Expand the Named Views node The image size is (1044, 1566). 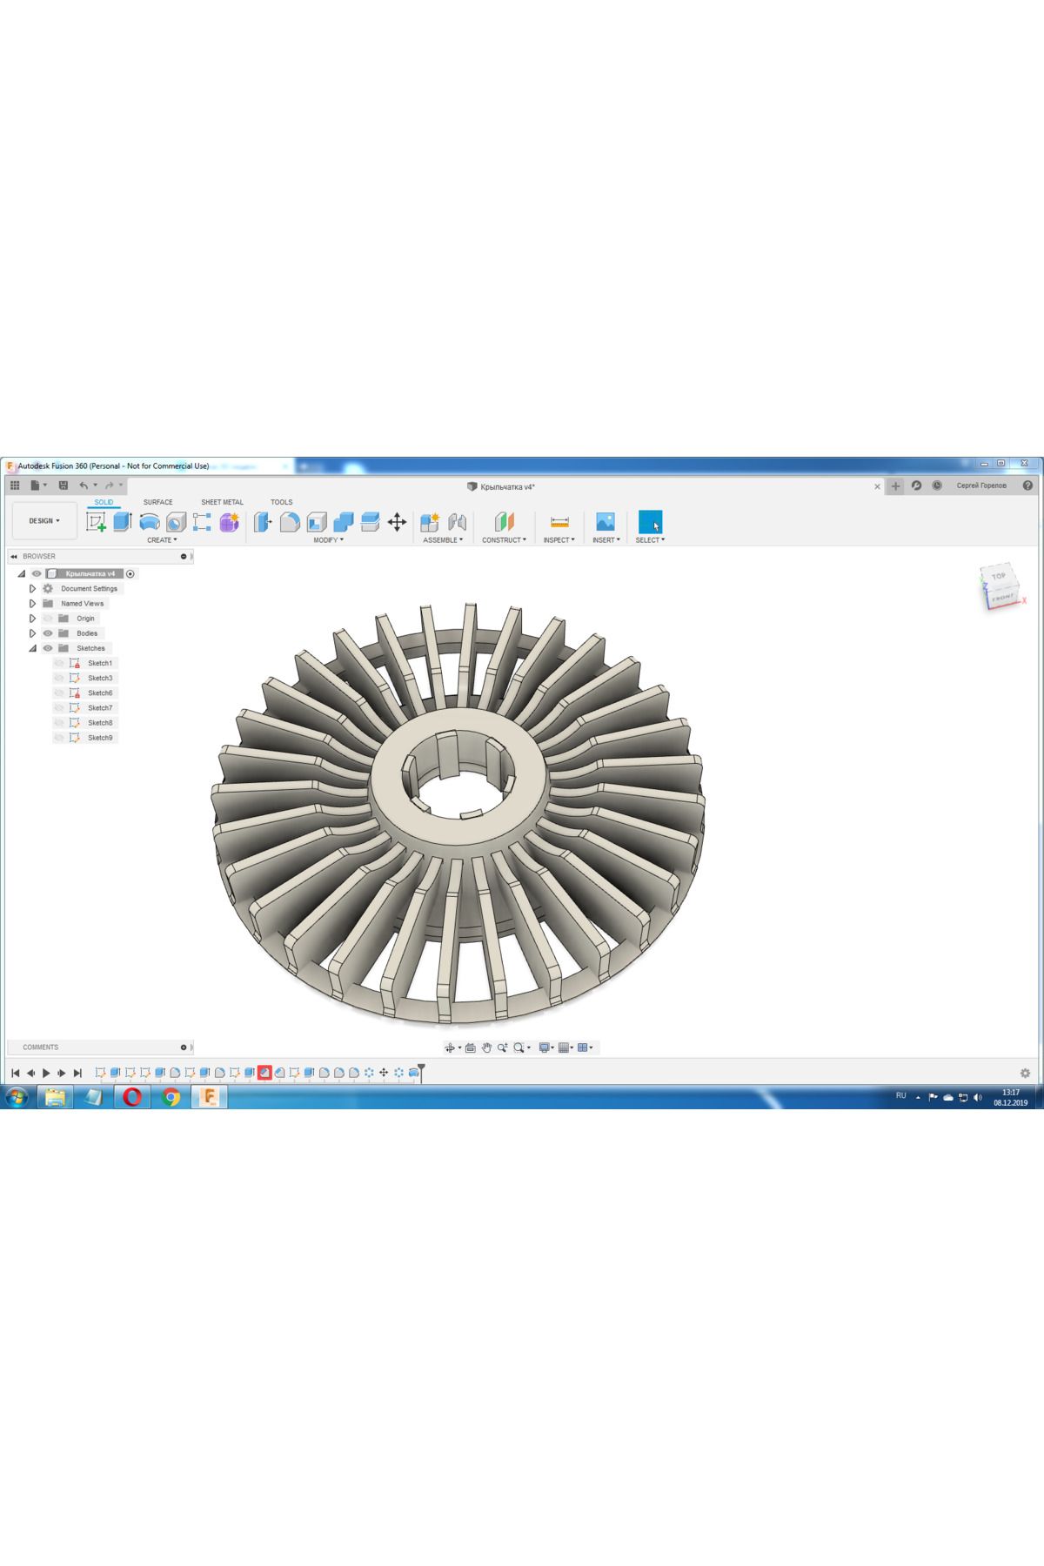[x=32, y=604]
